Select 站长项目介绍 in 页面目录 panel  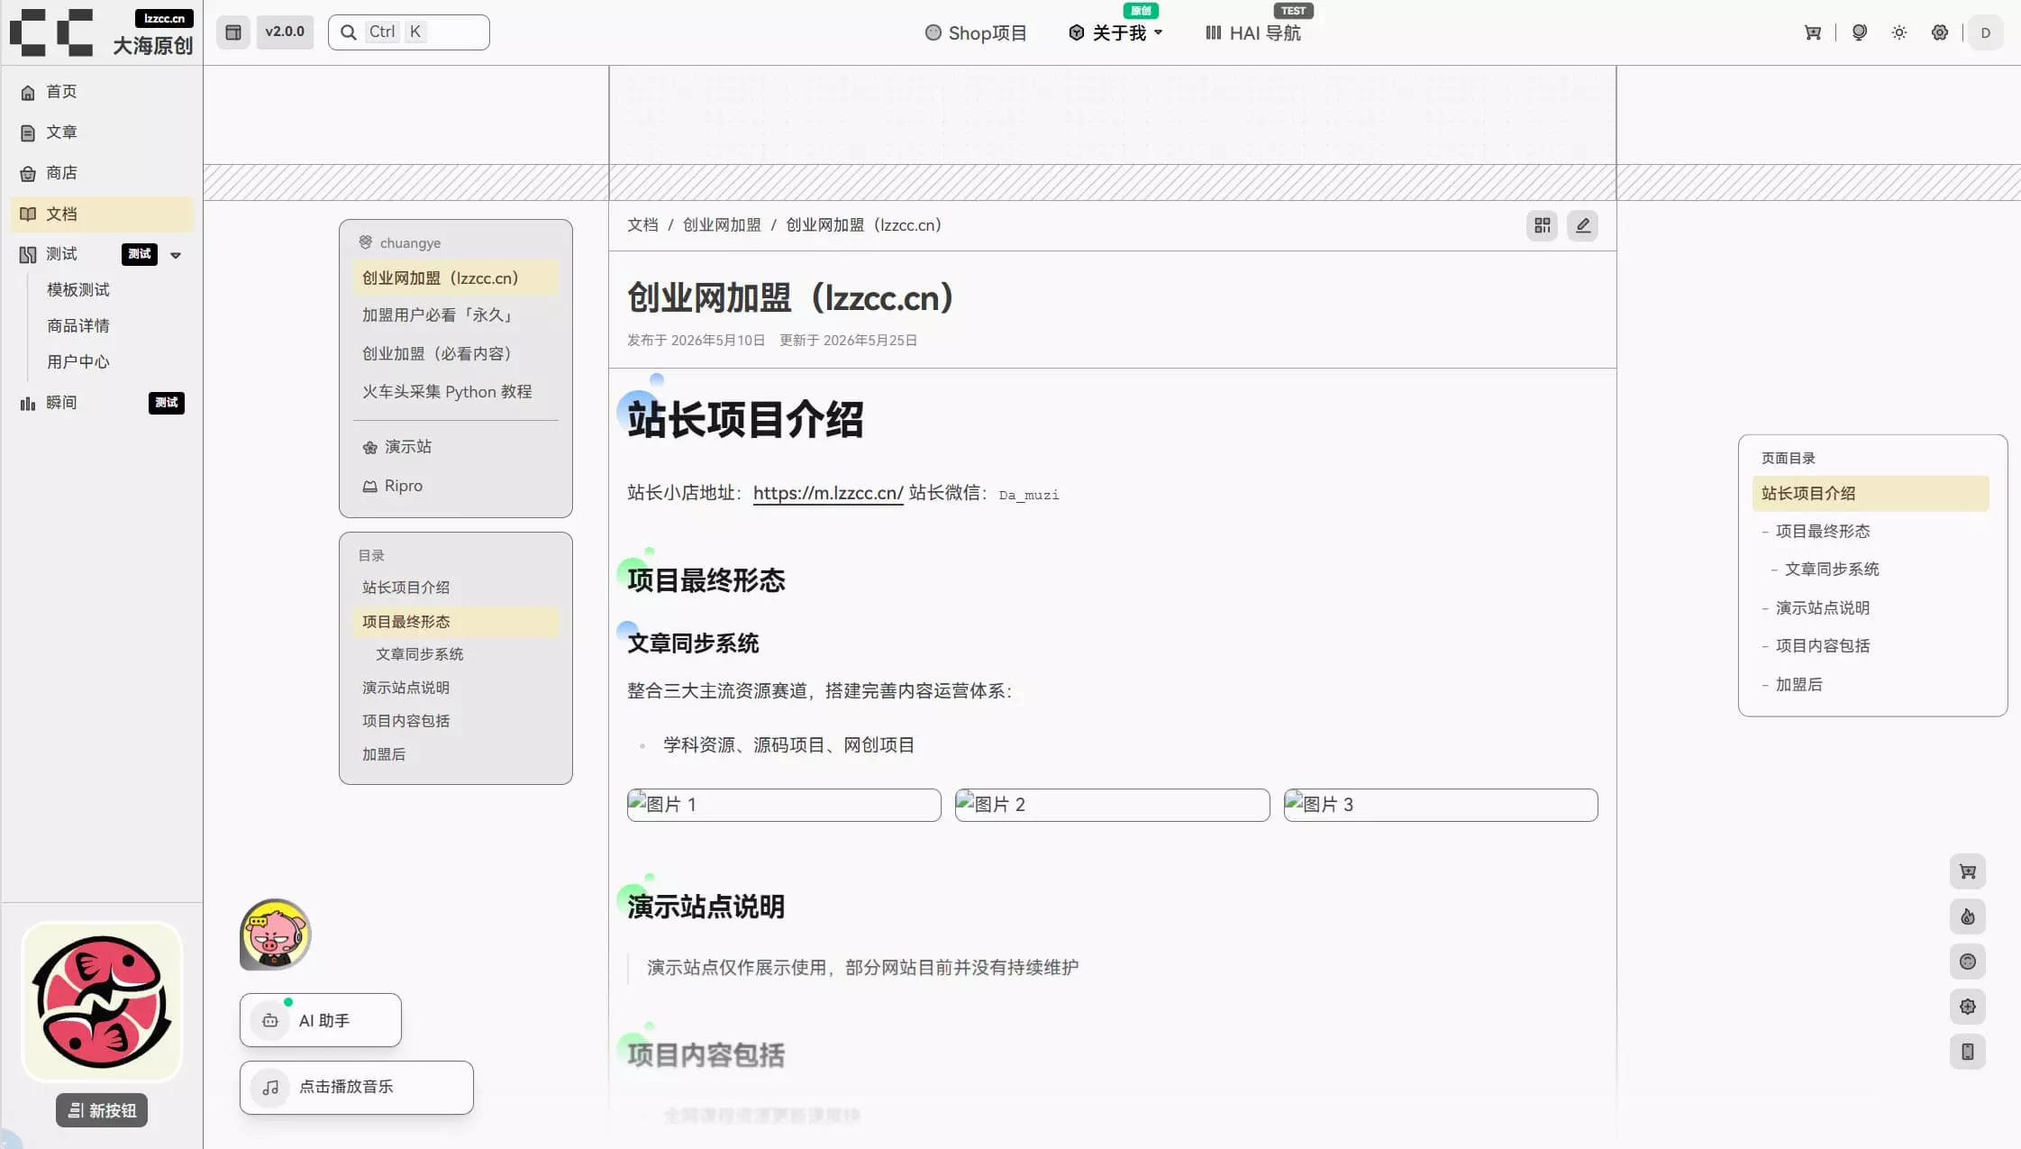pos(1871,494)
